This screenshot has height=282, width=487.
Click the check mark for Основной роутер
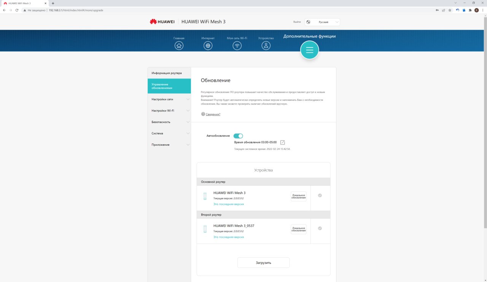(320, 195)
